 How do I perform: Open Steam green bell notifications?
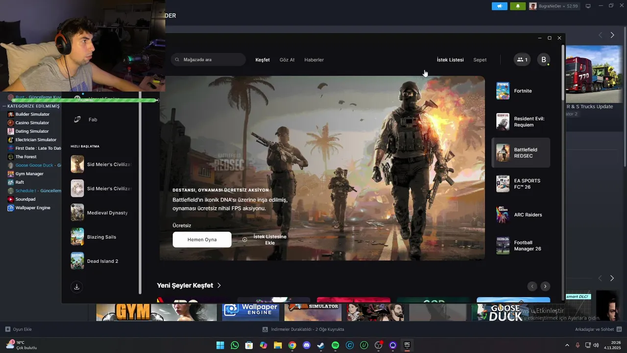click(x=518, y=6)
